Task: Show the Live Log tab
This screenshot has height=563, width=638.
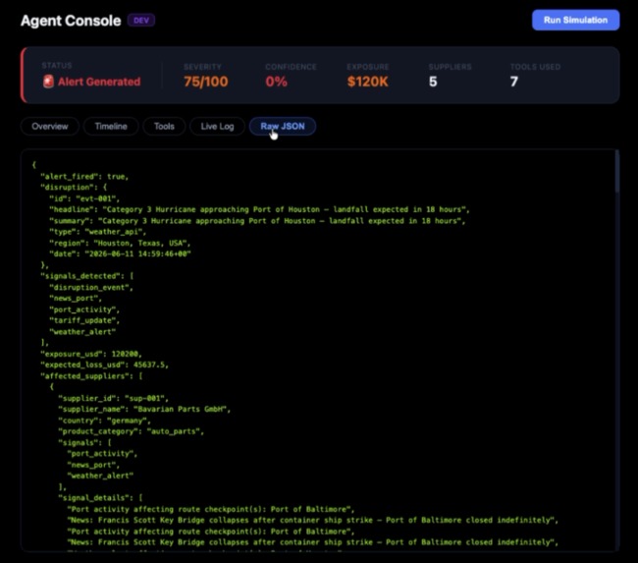Action: tap(217, 127)
